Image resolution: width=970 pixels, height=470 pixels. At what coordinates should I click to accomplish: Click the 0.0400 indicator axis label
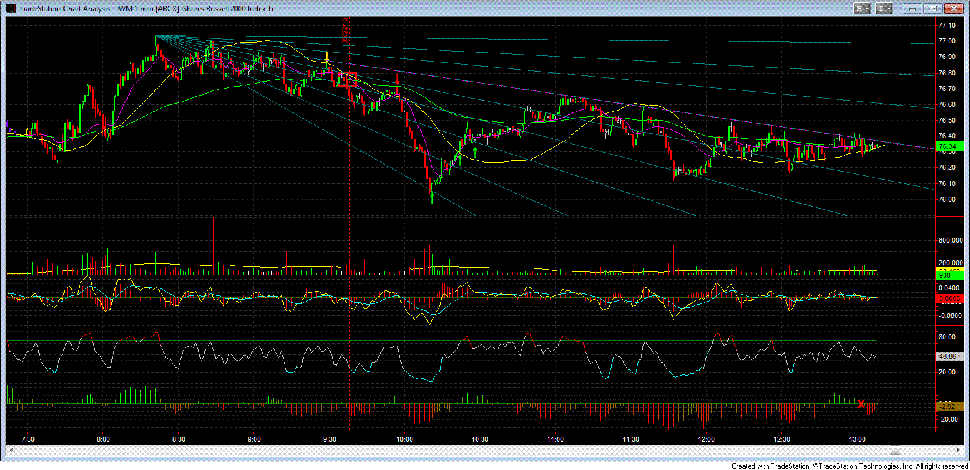[949, 287]
